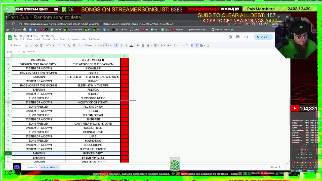Open version history clock icon
This screenshot has width=322, height=181.
click(x=230, y=37)
